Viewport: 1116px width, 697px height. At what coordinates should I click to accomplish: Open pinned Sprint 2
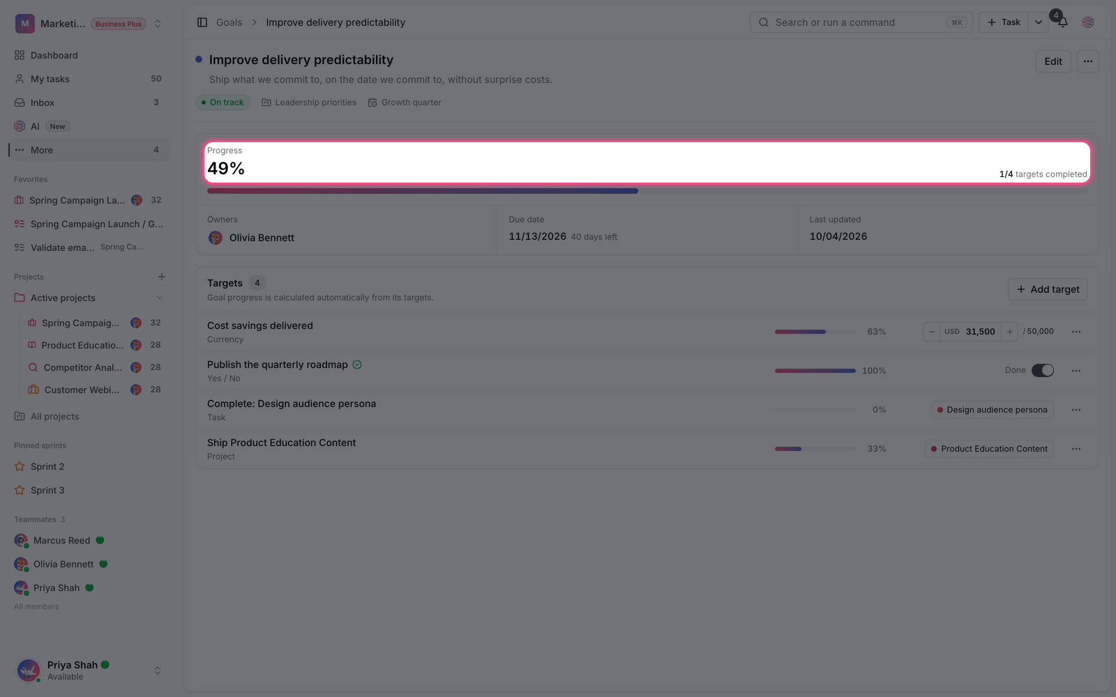[89, 466]
